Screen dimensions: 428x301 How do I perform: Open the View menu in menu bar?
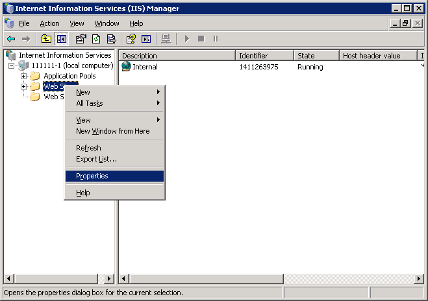click(77, 23)
